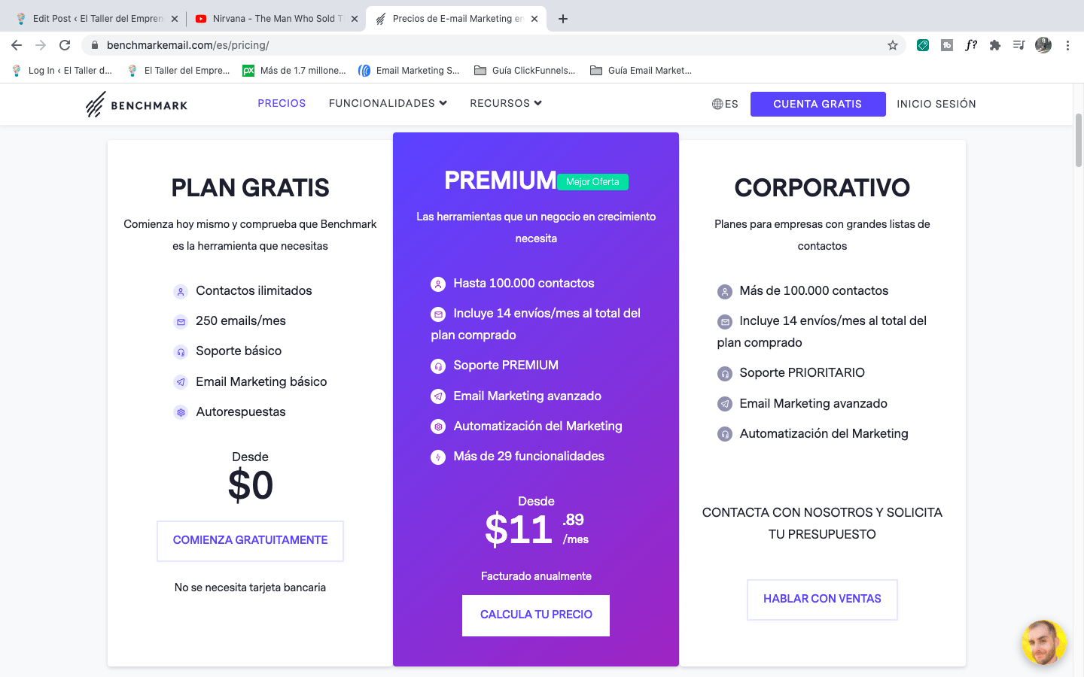Open the Guía ClickFunnels bookmark folder
The image size is (1084, 677).
(525, 71)
